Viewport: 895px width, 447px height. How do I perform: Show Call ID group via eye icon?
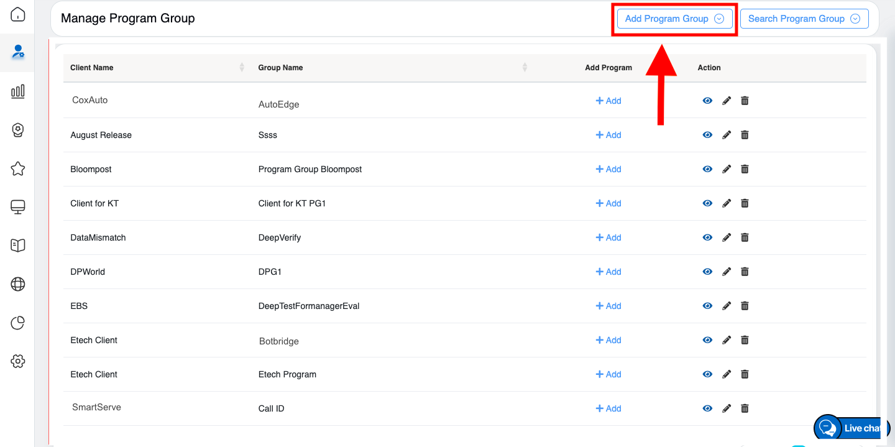point(707,408)
